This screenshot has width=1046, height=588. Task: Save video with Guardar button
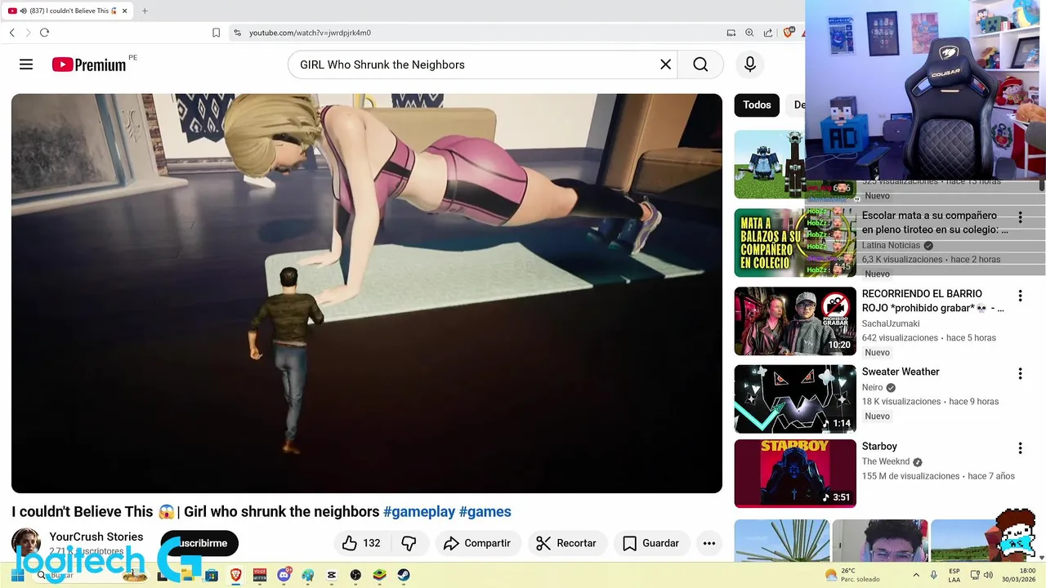tap(651, 543)
